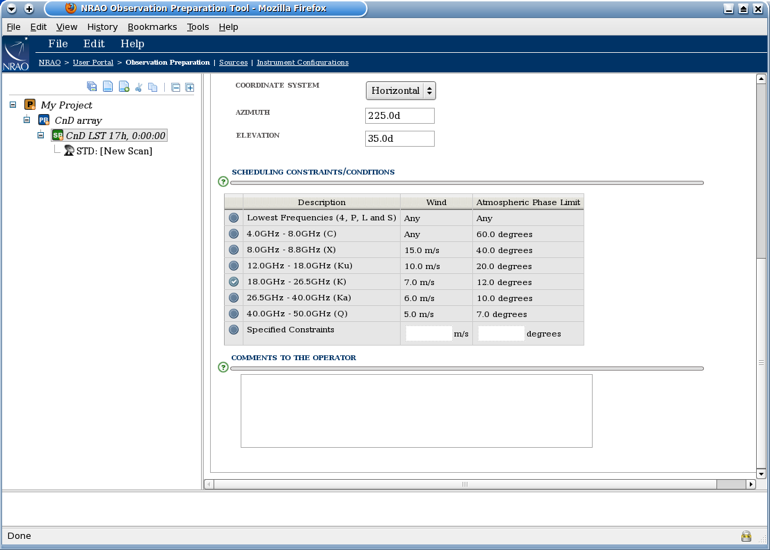Select the Specified Constraints radio button
770x550 pixels.
pos(233,330)
